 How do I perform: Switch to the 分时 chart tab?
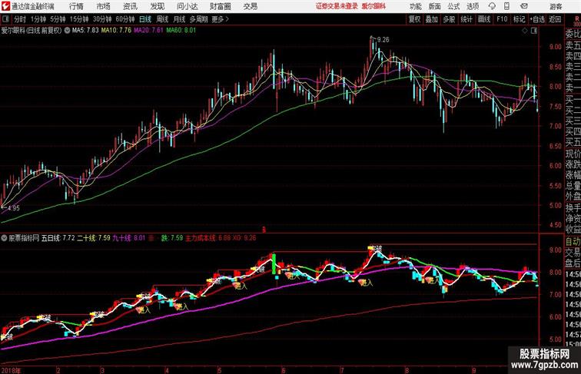click(x=20, y=19)
